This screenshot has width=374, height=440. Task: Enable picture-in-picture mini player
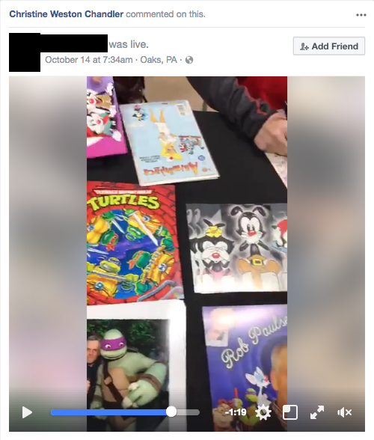pyautogui.click(x=290, y=412)
